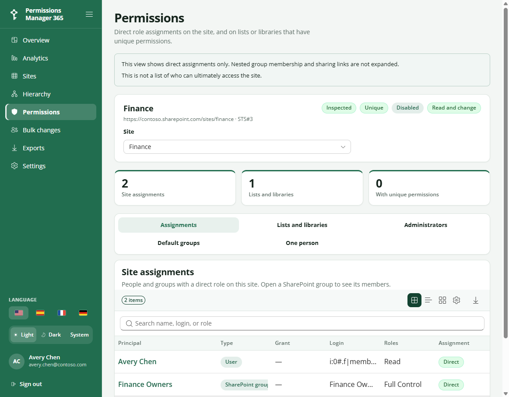The width and height of the screenshot is (509, 397).
Task: Go to Hierarchy page
Action: 51,94
